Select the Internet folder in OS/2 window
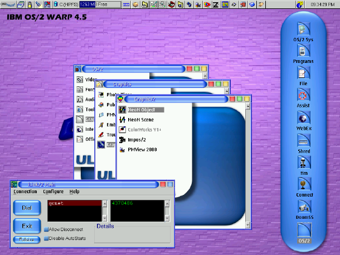This screenshot has width=340, height=255. (x=85, y=129)
